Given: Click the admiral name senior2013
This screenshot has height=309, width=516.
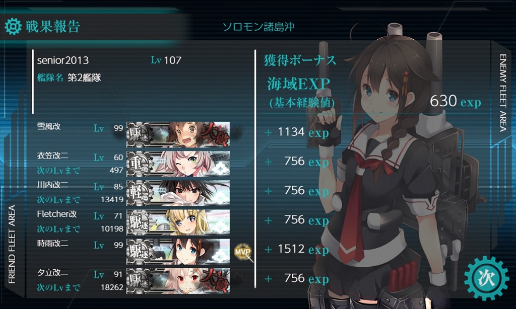Looking at the screenshot, I should pyautogui.click(x=63, y=60).
